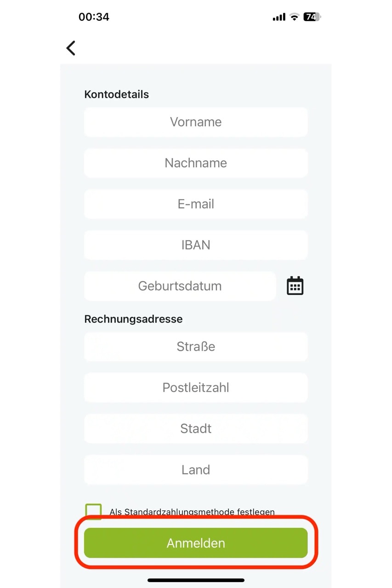Click the Postleitzahl field
The image size is (392, 588).
pyautogui.click(x=196, y=388)
